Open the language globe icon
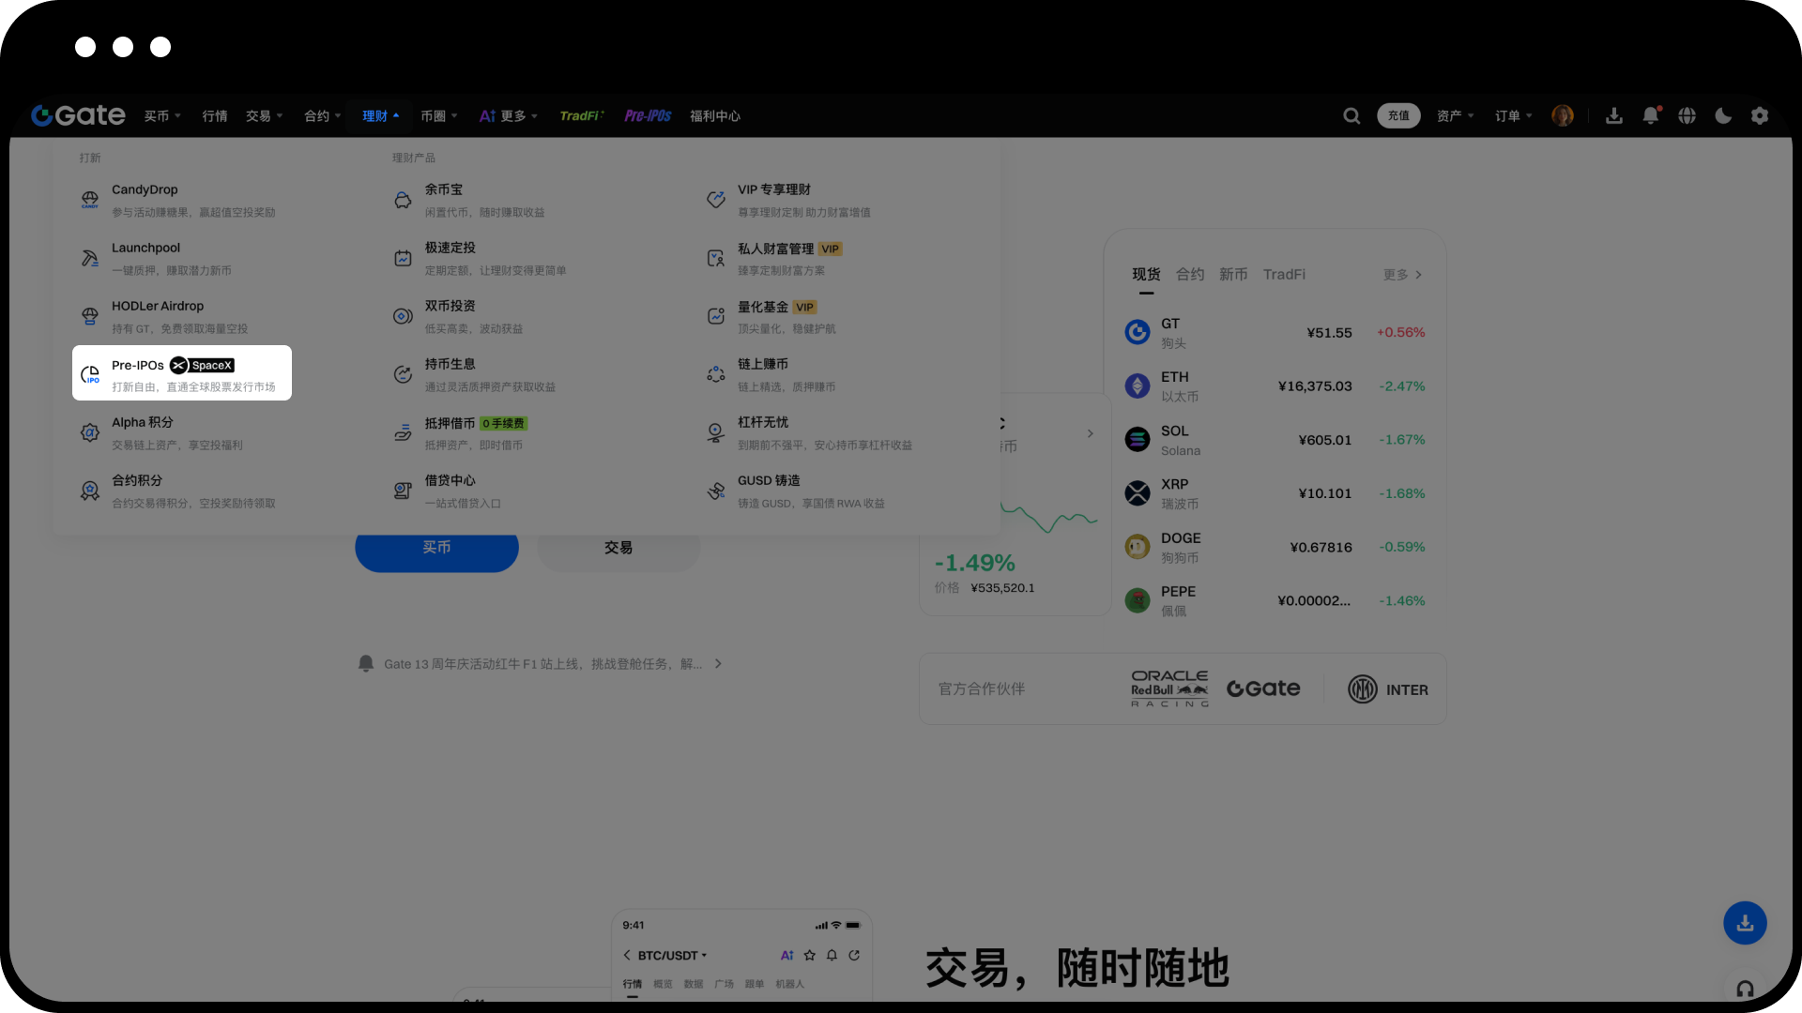The image size is (1802, 1013). tap(1687, 115)
